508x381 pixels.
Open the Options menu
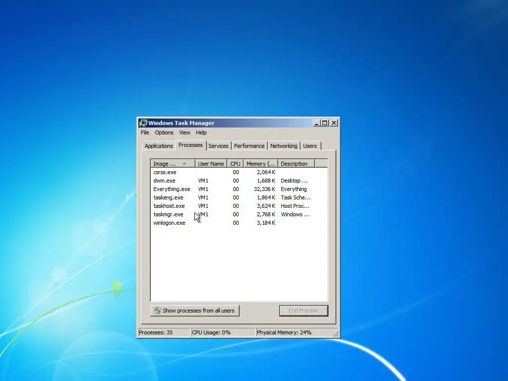pyautogui.click(x=164, y=132)
